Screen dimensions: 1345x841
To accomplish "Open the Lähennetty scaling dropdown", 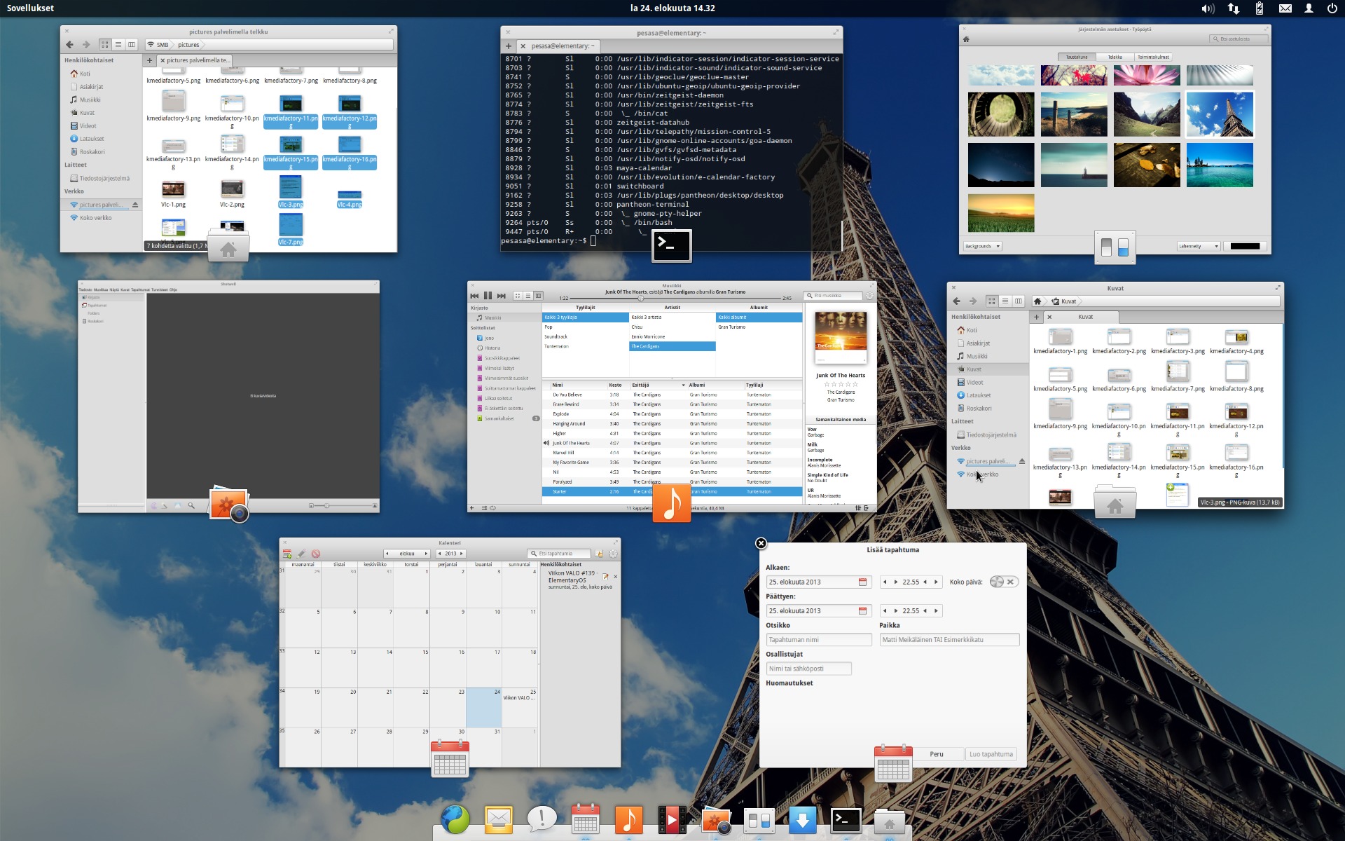I will pos(1199,246).
